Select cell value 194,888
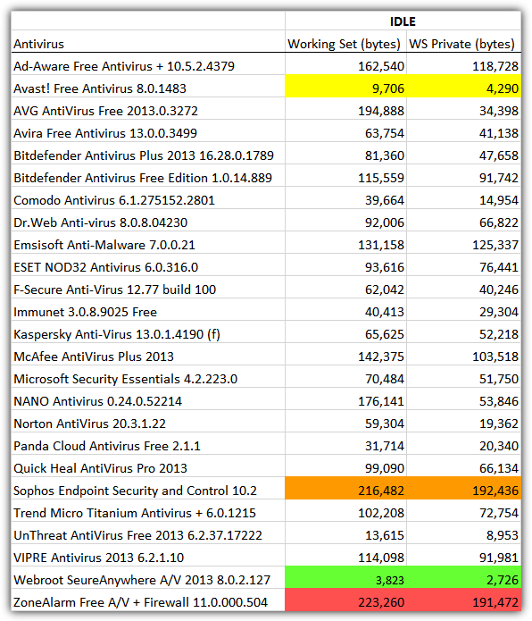This screenshot has width=532, height=621. 381,111
